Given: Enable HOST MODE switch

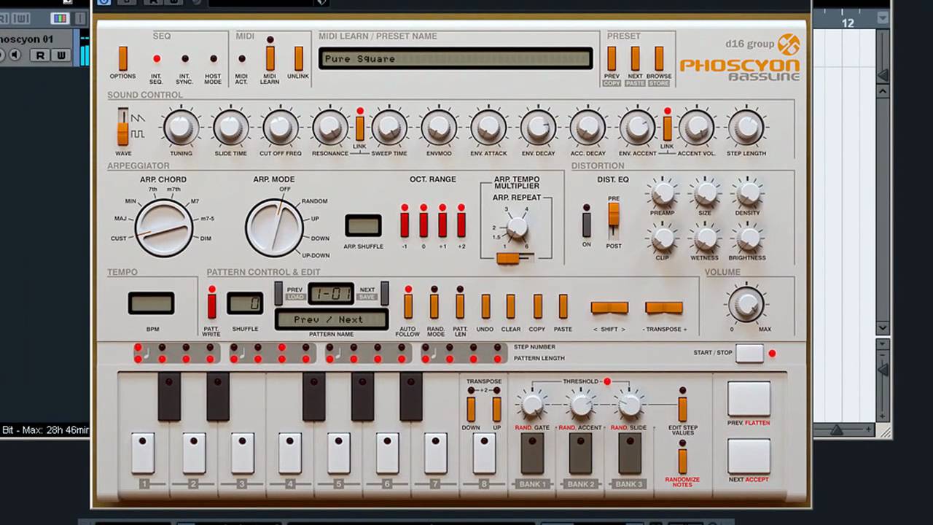Looking at the screenshot, I should [213, 58].
